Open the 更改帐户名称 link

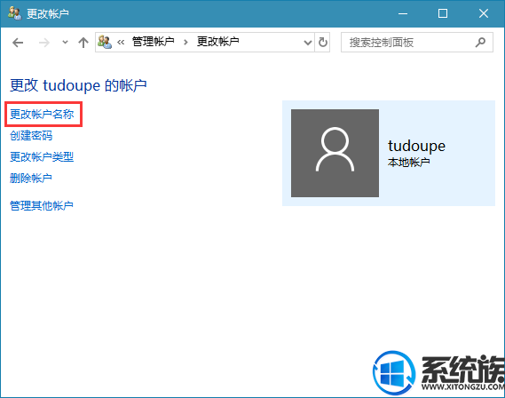(42, 114)
